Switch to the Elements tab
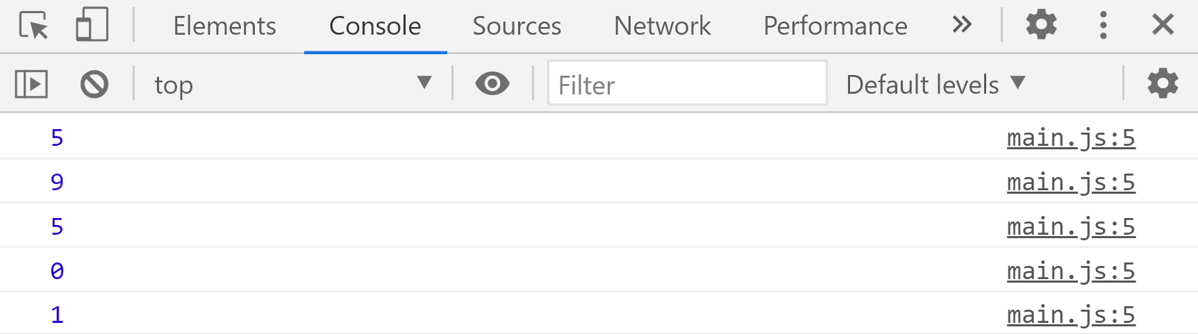The height and width of the screenshot is (334, 1198). point(224,26)
